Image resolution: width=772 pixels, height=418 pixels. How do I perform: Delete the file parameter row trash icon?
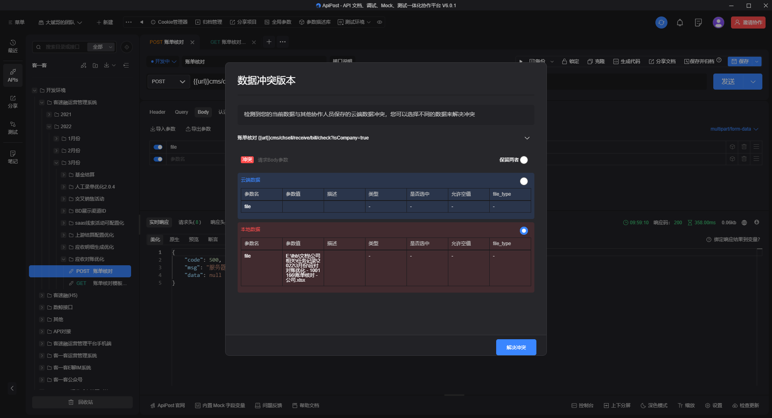coord(744,147)
